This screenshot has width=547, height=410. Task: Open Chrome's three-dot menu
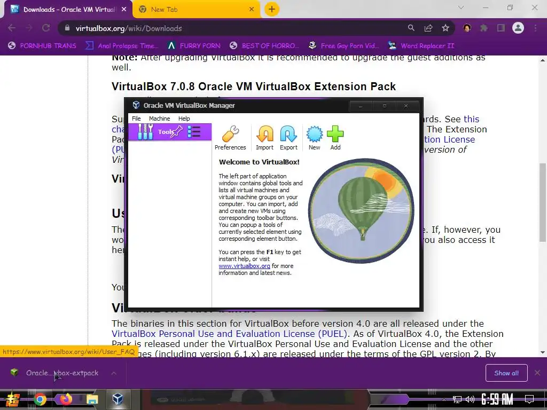(x=535, y=28)
